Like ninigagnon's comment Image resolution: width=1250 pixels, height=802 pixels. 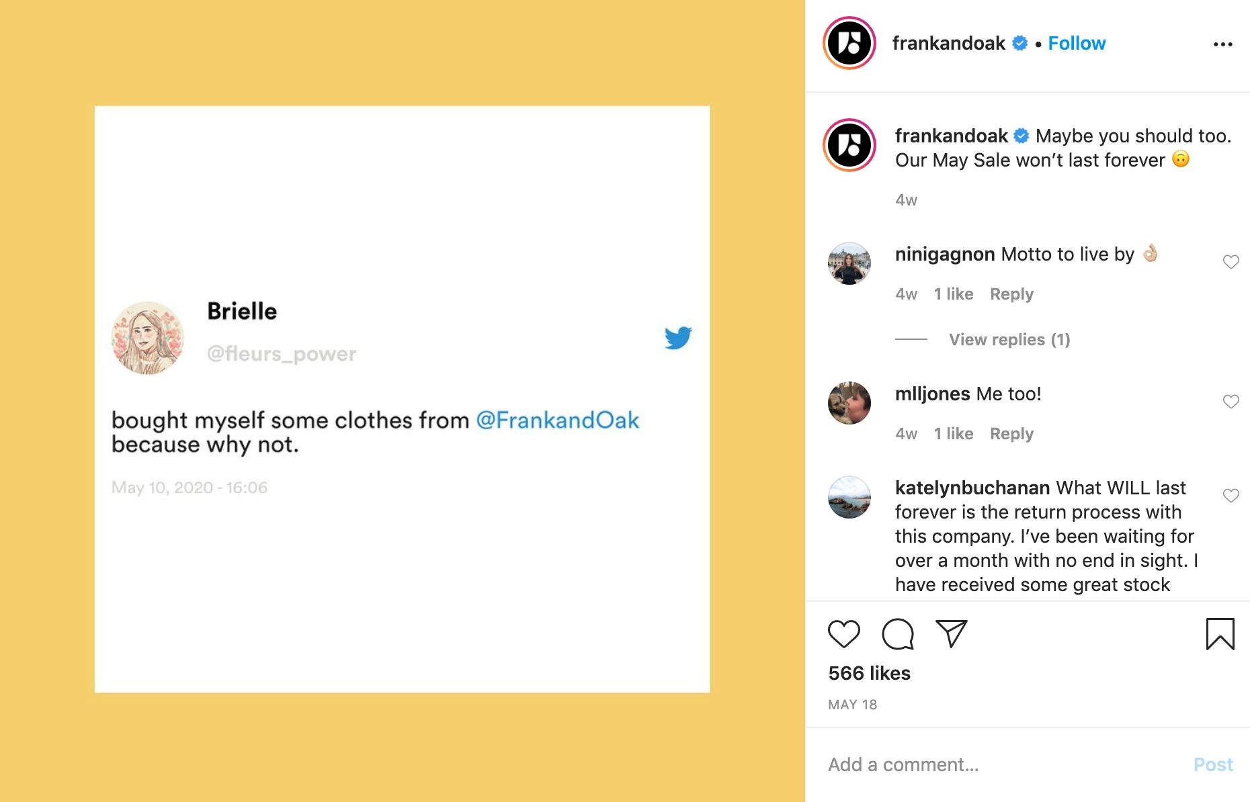pyautogui.click(x=1231, y=262)
